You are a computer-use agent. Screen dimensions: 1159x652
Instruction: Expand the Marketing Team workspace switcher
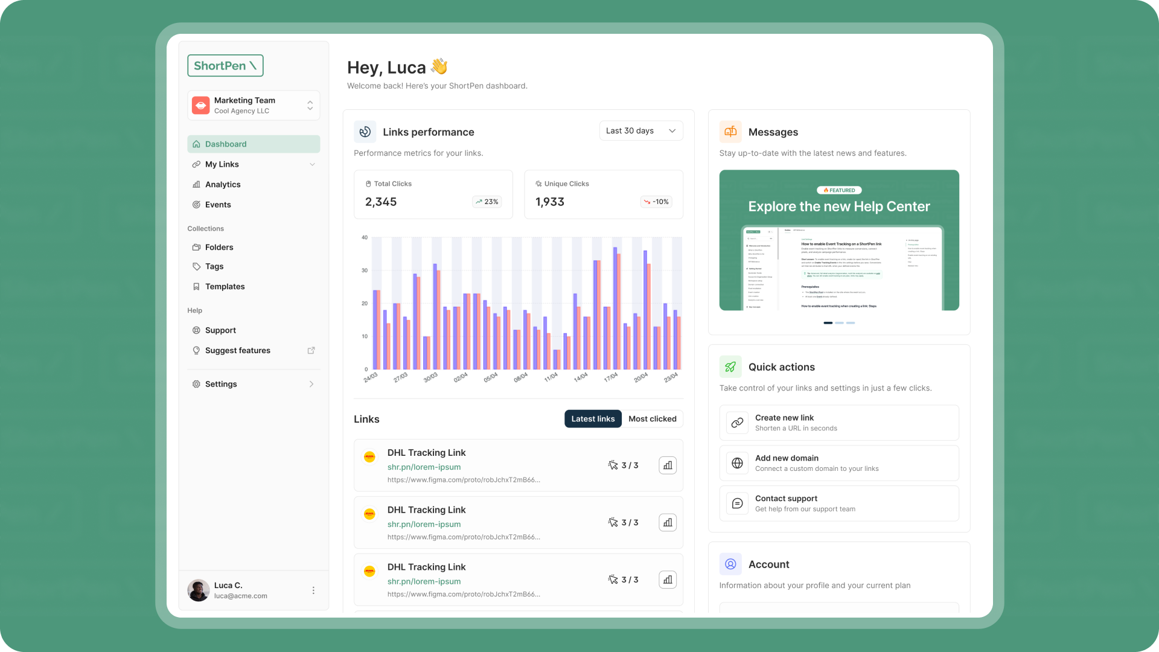click(254, 106)
